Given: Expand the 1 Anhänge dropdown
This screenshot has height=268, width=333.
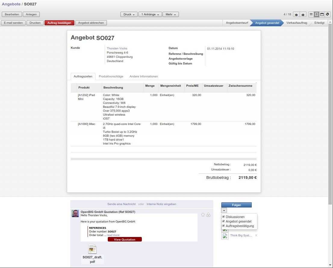Looking at the screenshot, I should click(150, 14).
